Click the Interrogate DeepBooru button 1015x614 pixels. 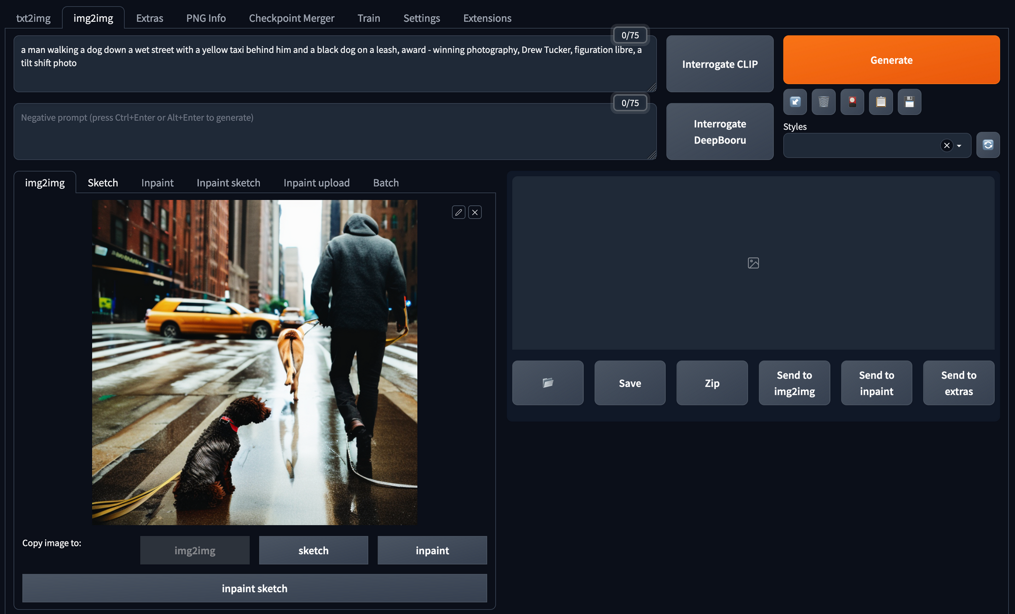click(x=720, y=131)
